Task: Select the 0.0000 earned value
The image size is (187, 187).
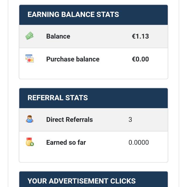Action: (138, 142)
